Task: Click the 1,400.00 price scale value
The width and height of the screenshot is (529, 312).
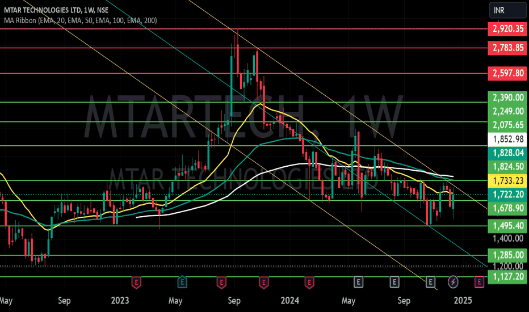Action: [x=507, y=239]
